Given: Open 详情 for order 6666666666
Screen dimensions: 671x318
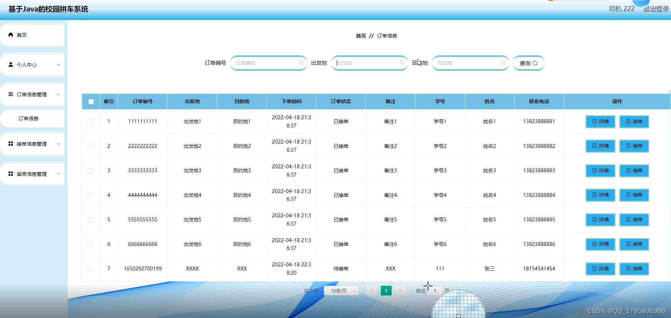Looking at the screenshot, I should pos(600,244).
